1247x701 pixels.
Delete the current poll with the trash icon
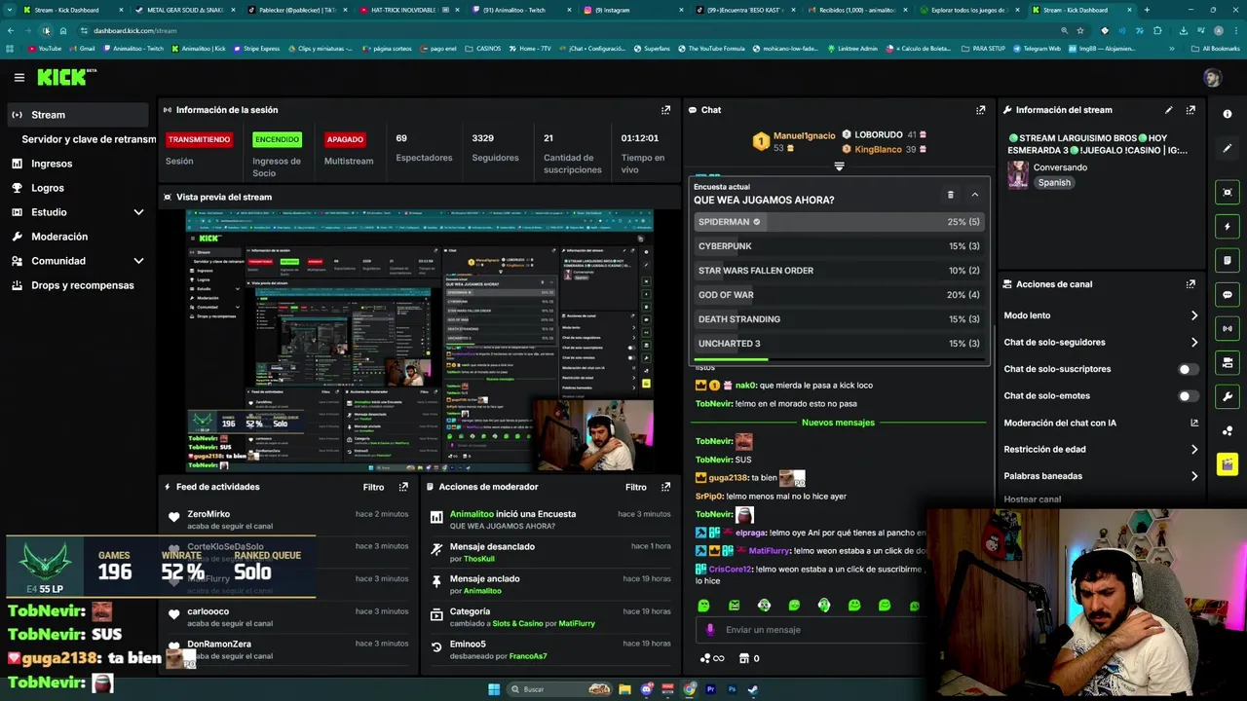[950, 195]
